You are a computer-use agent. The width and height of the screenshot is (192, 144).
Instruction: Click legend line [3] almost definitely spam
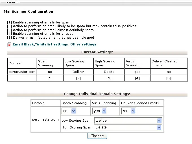tap(50, 30)
